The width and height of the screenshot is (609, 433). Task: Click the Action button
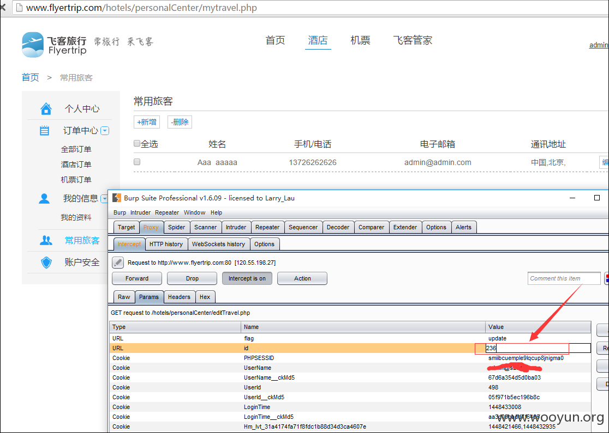(302, 278)
